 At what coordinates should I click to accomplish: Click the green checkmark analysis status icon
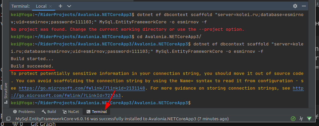pos(293,119)
